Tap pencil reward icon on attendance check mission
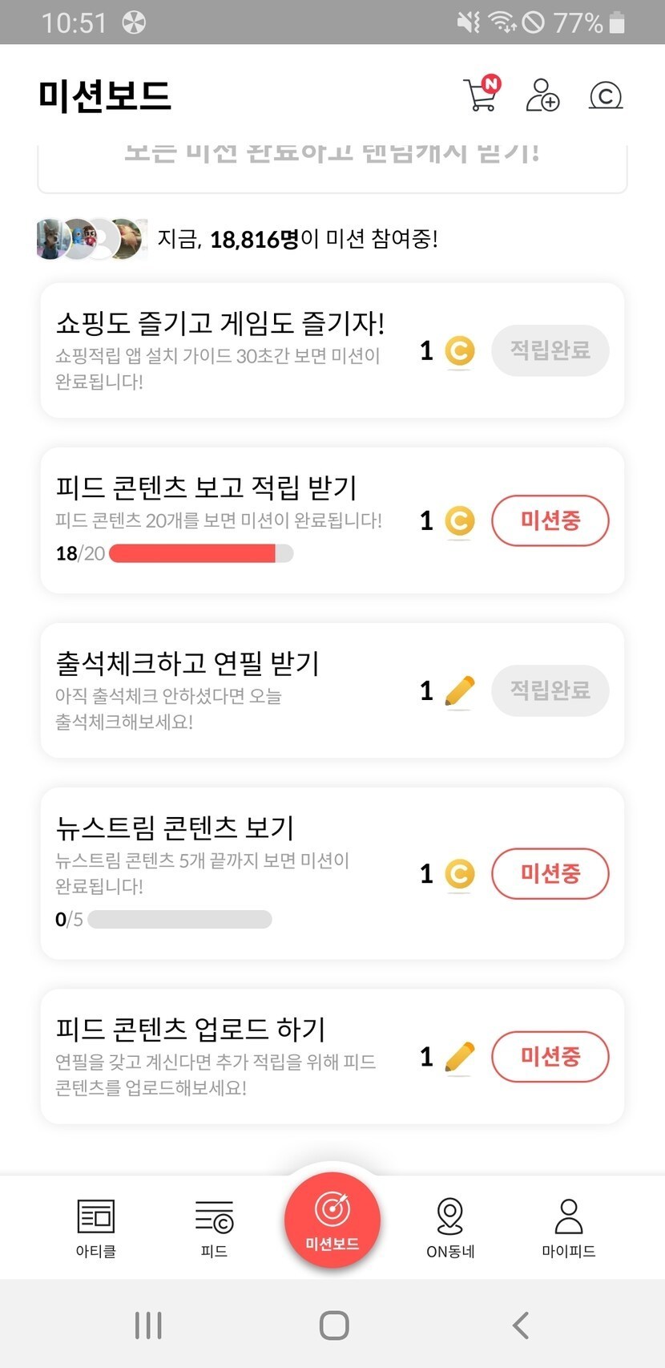 (x=459, y=691)
